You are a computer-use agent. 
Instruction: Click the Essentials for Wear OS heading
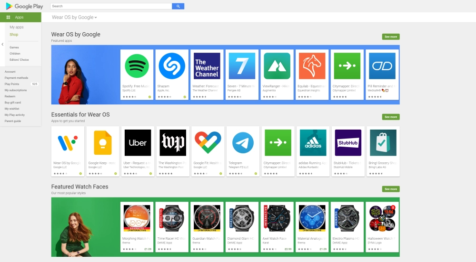(x=80, y=115)
